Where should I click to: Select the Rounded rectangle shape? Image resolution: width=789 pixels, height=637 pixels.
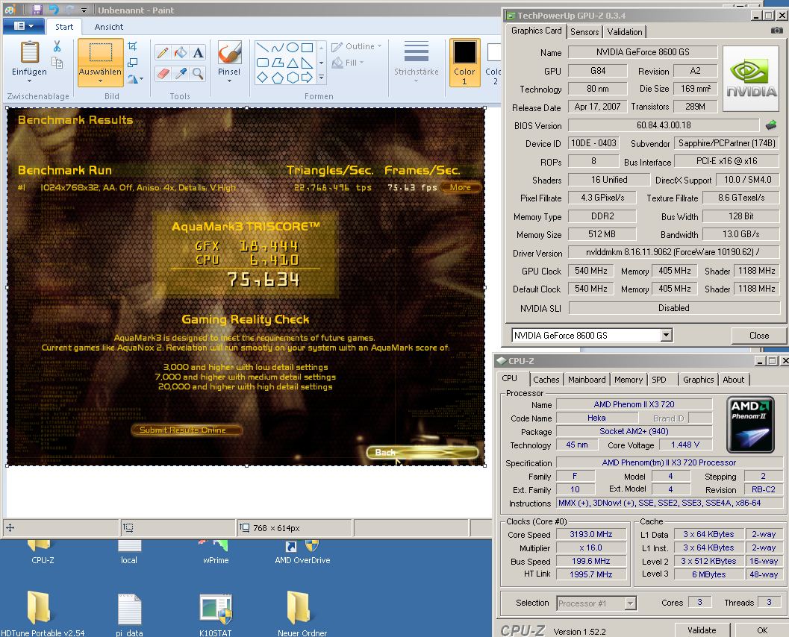coord(263,63)
